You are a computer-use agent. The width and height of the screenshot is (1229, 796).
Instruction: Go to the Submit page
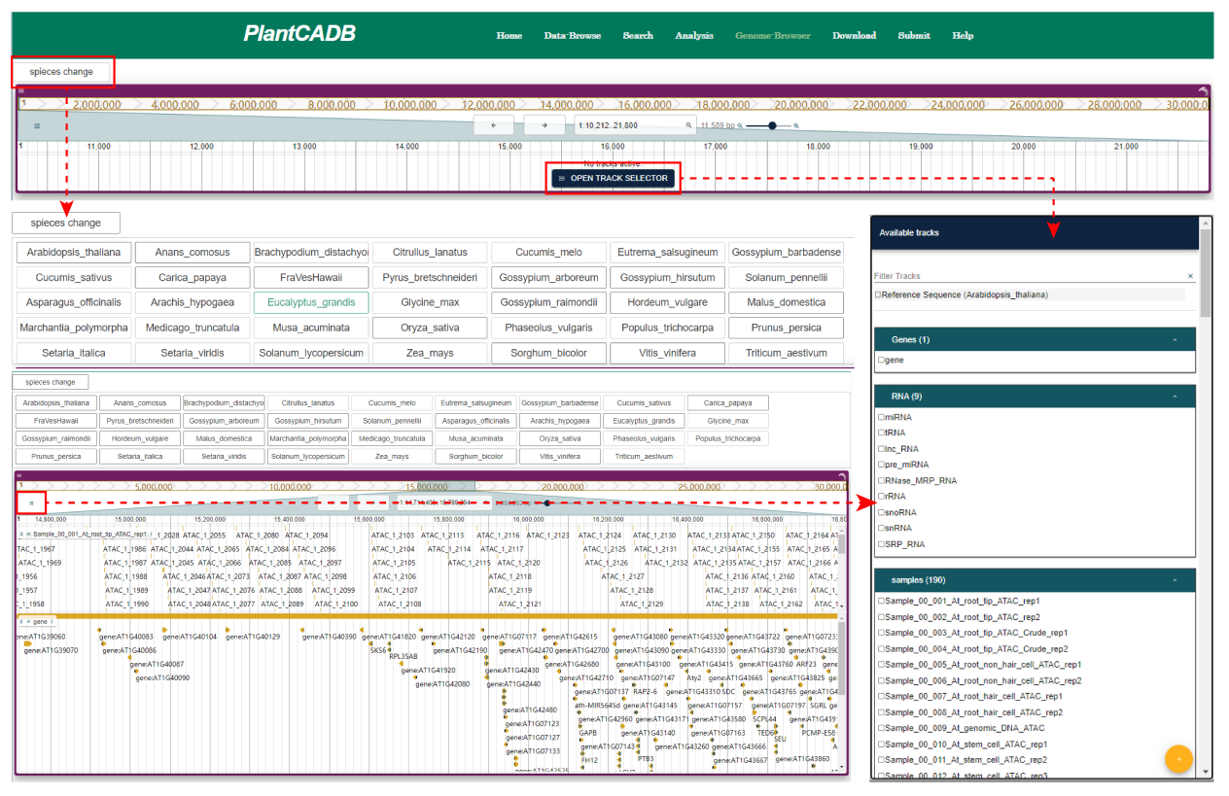click(914, 36)
